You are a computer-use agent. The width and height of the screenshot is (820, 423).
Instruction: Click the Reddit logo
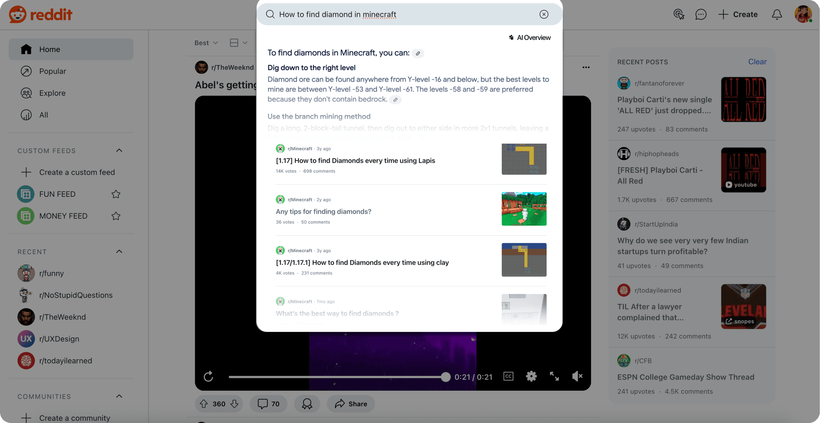tap(40, 14)
